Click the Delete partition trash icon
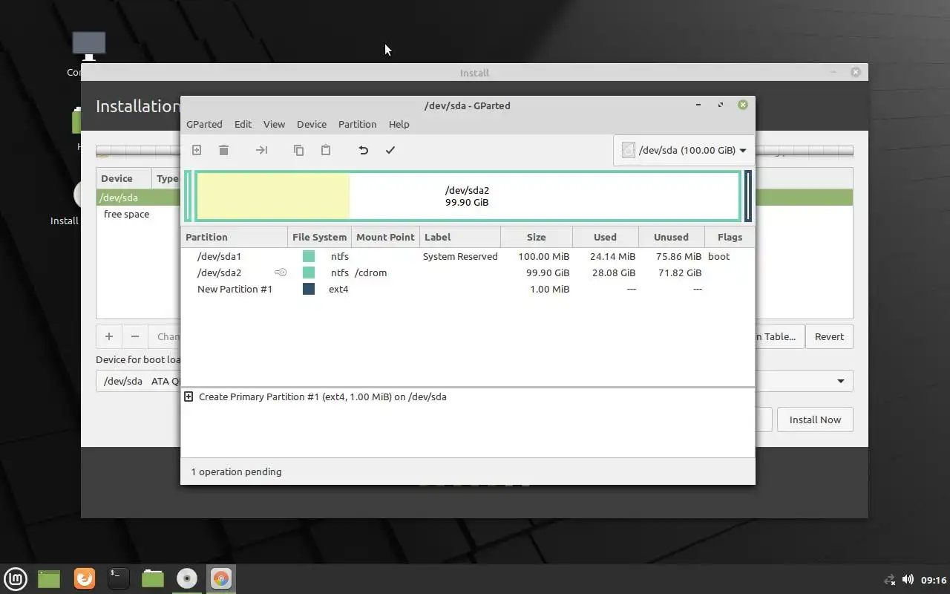Image resolution: width=950 pixels, height=594 pixels. pyautogui.click(x=223, y=150)
